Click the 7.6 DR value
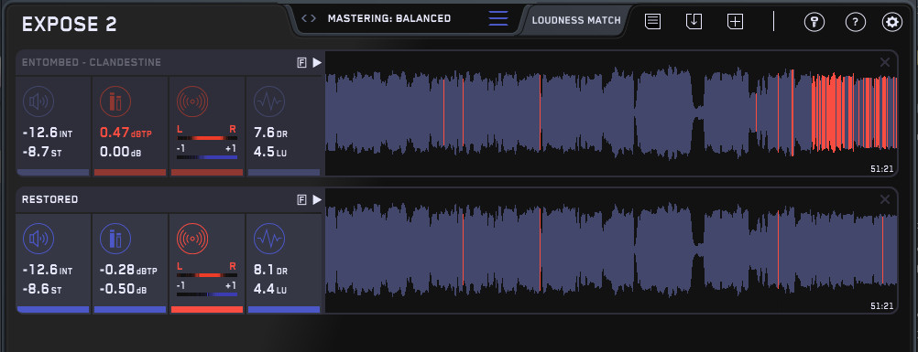Image resolution: width=918 pixels, height=352 pixels. [x=271, y=133]
